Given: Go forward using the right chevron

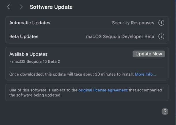Looking at the screenshot, I should click(21, 7).
